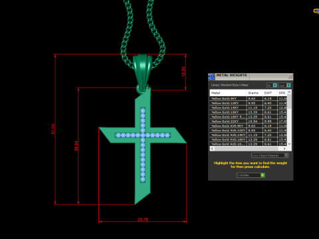Select the Yellow Gold AVE:10KY row

pos(249,130)
